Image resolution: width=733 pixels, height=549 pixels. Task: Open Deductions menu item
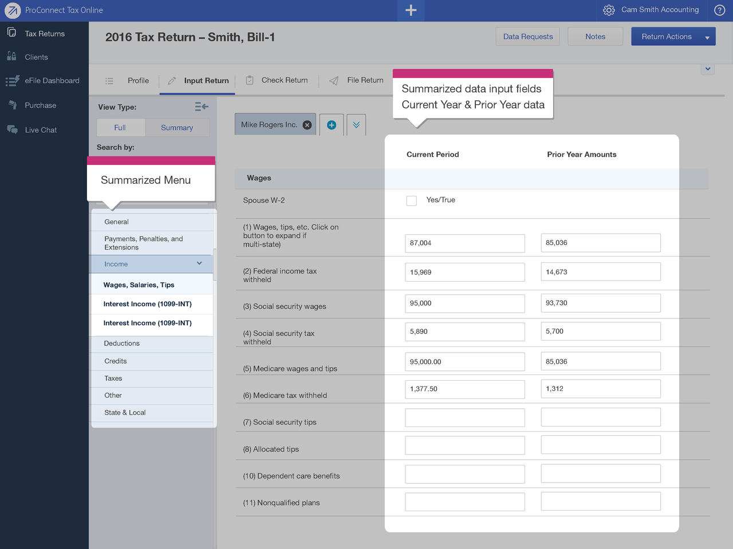(152, 343)
